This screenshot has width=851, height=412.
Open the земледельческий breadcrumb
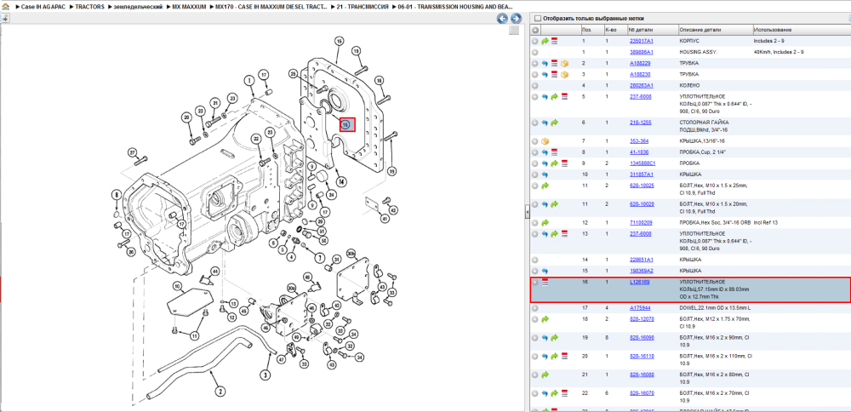[x=137, y=6]
